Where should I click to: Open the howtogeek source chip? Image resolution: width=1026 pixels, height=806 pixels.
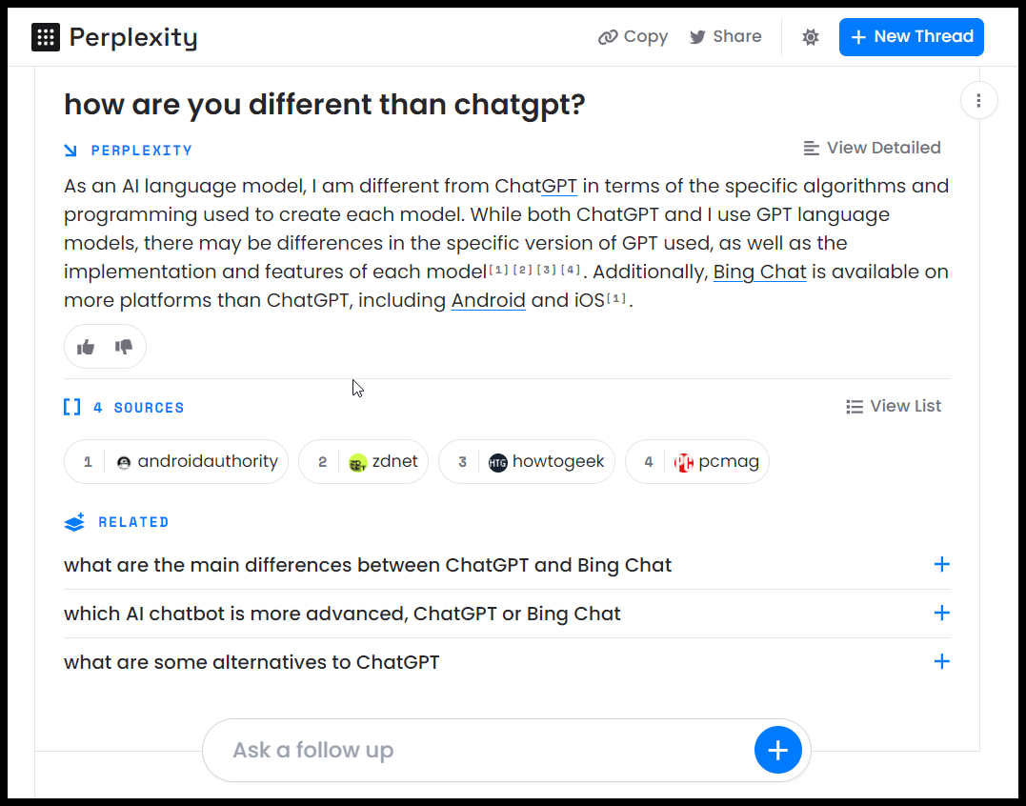coord(526,462)
